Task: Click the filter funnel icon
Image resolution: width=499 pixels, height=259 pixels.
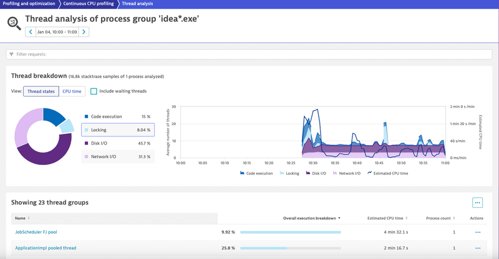Action: (x=11, y=54)
